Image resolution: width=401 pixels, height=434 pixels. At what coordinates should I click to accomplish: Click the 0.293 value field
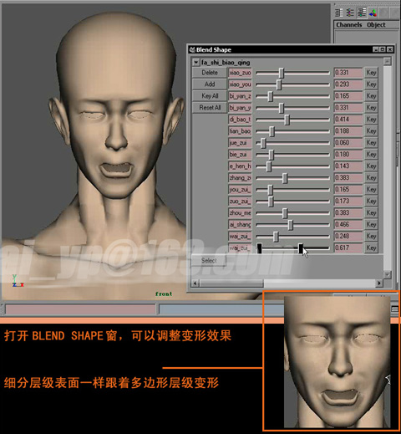348,84
